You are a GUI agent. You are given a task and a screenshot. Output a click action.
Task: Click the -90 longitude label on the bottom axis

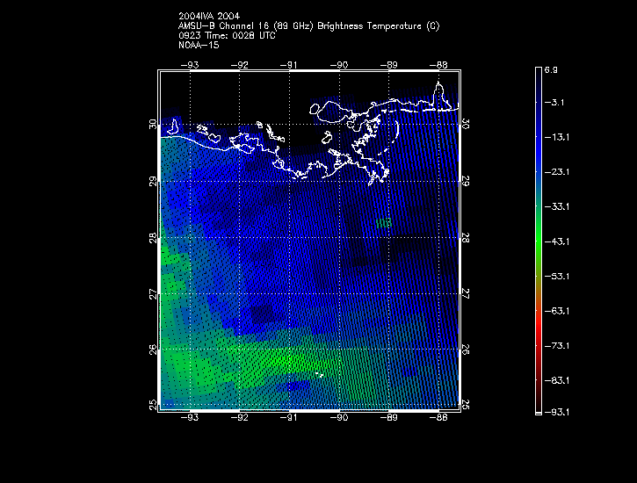pos(339,417)
